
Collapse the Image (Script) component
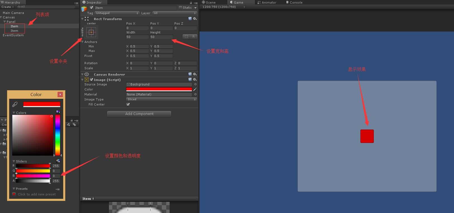(82, 80)
